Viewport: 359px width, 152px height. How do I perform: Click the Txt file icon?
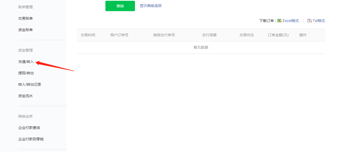coord(310,21)
